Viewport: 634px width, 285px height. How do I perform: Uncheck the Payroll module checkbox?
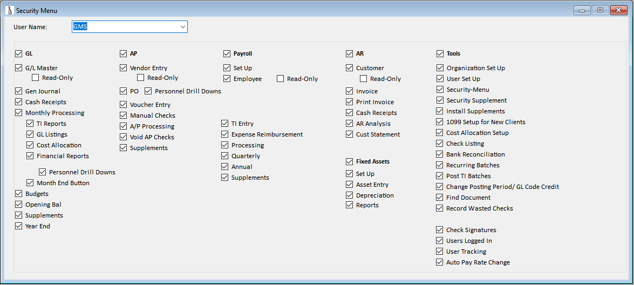(x=227, y=53)
